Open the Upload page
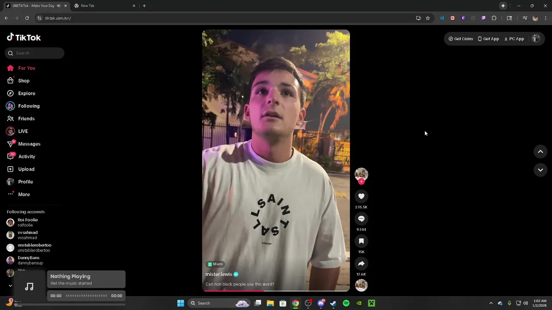This screenshot has height=310, width=552. tap(21, 169)
